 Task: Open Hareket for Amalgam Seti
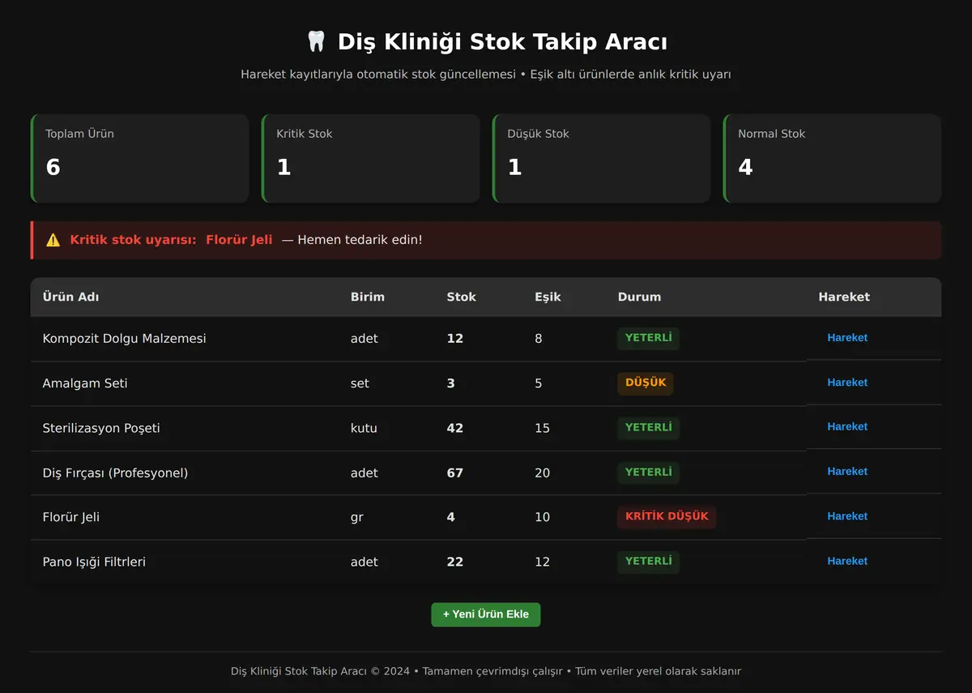pyautogui.click(x=847, y=383)
